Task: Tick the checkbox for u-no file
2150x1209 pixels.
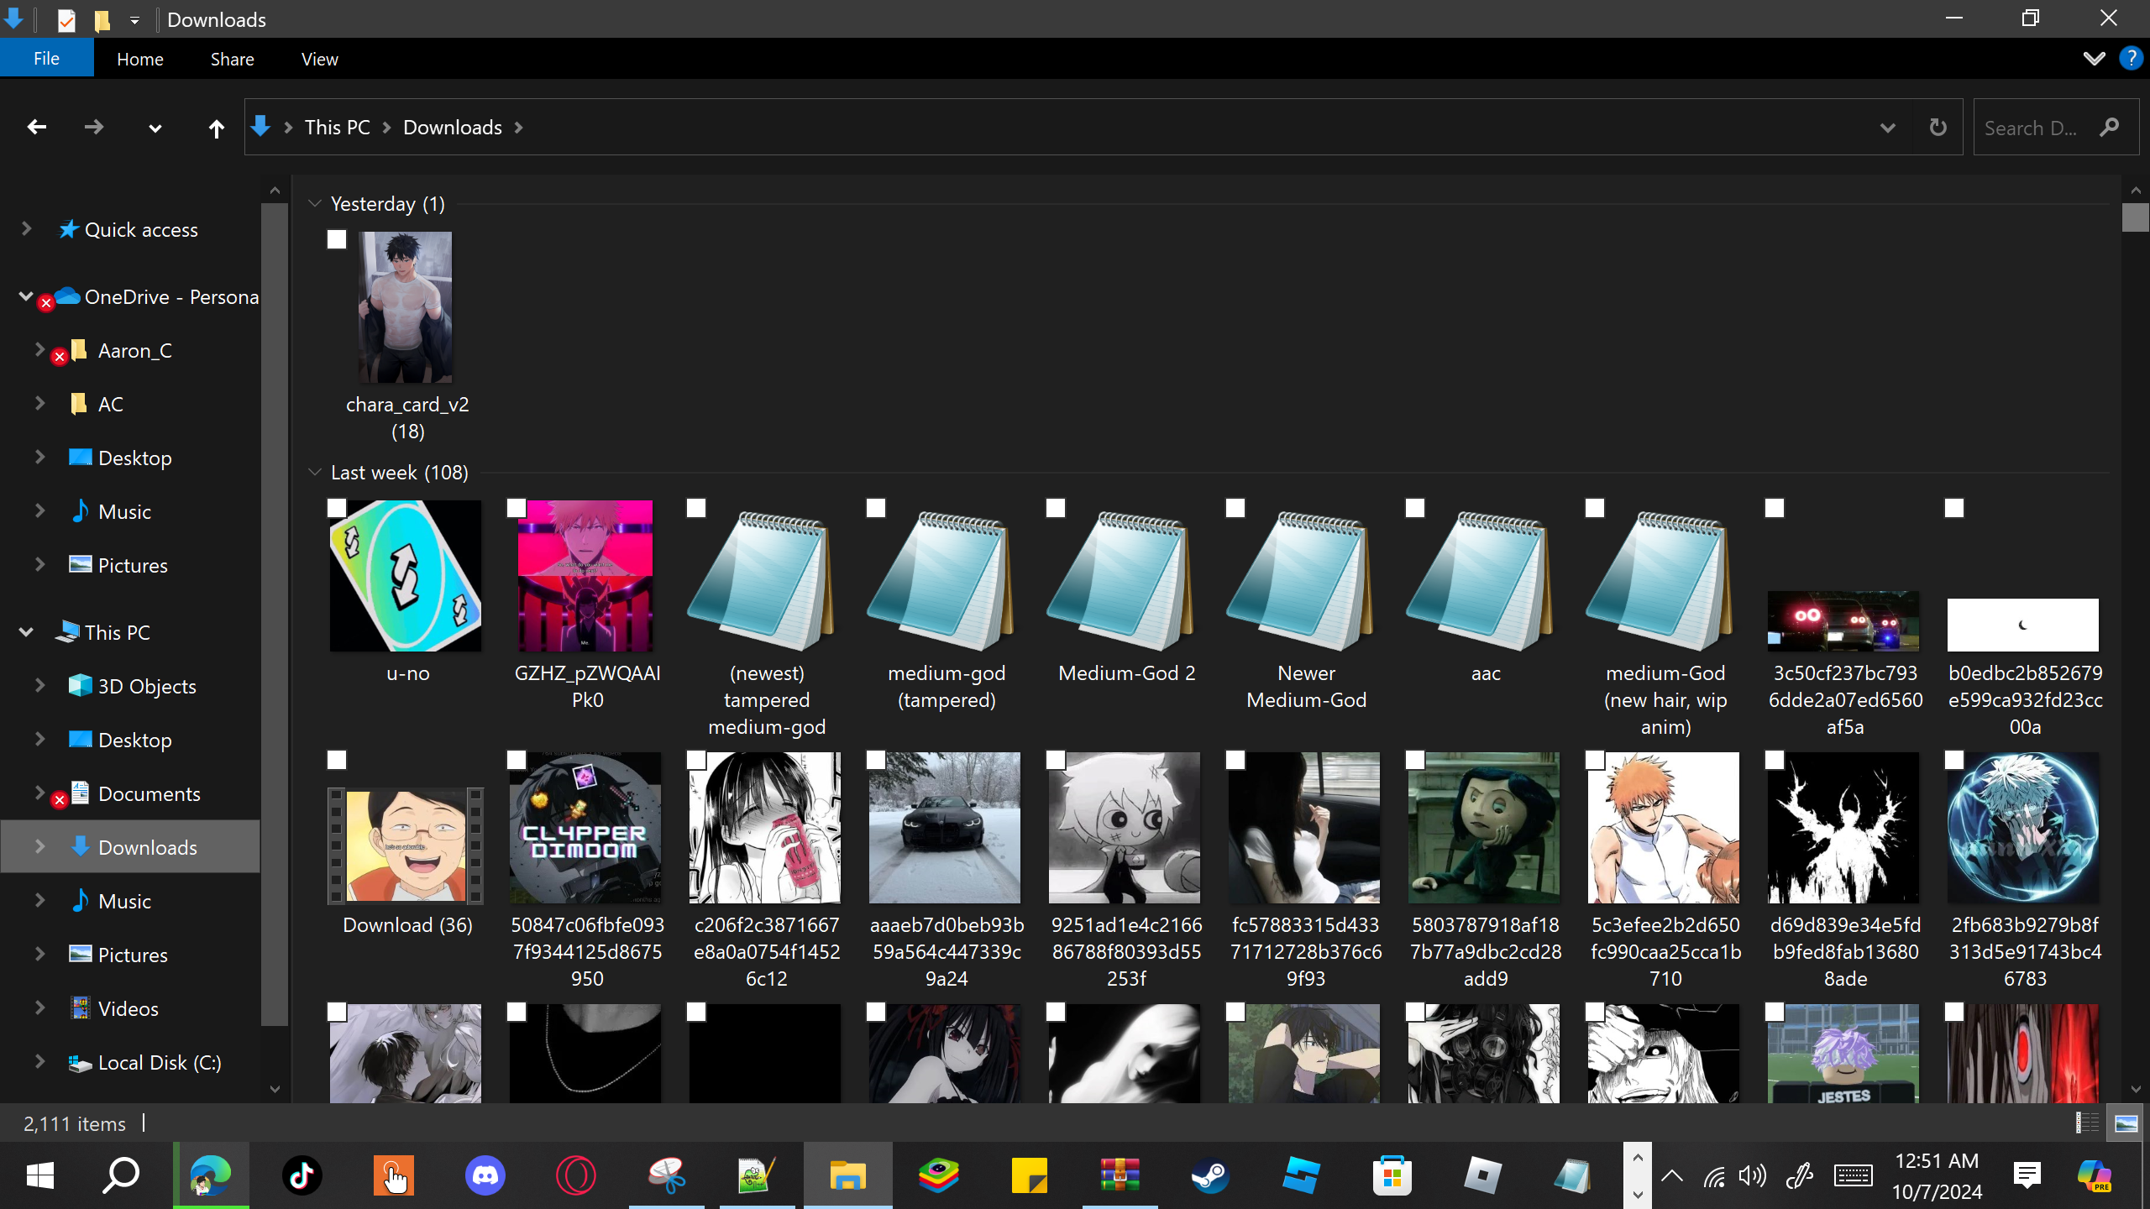Action: pyautogui.click(x=337, y=508)
